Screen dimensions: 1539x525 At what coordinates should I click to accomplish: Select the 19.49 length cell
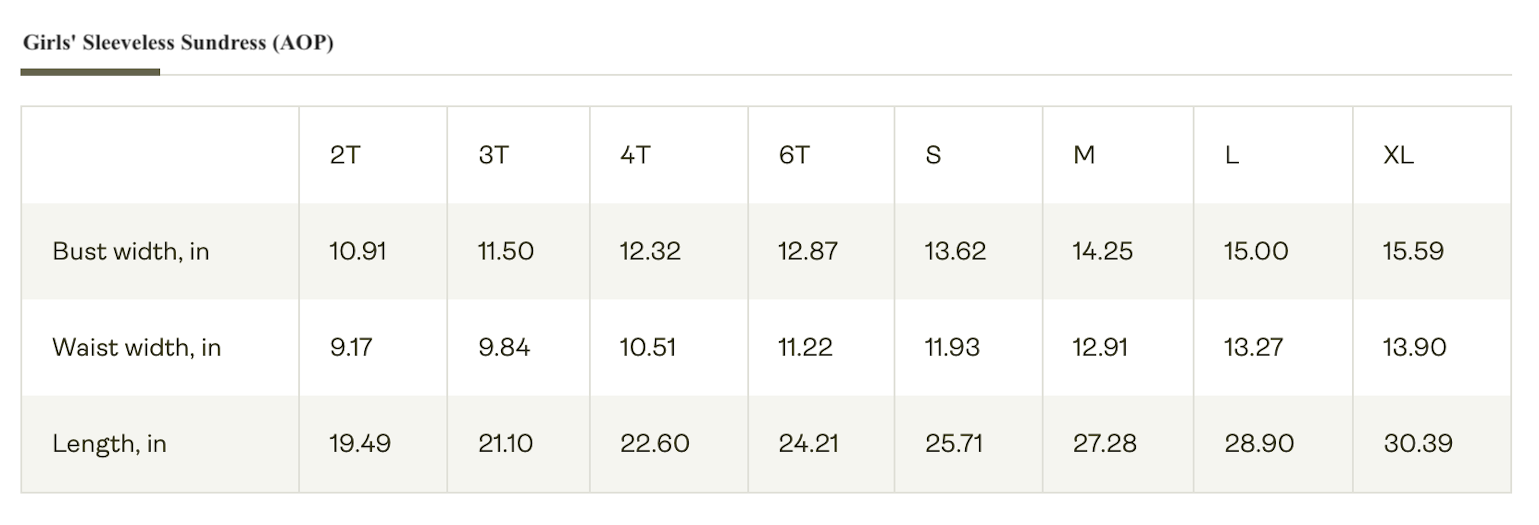(x=360, y=443)
